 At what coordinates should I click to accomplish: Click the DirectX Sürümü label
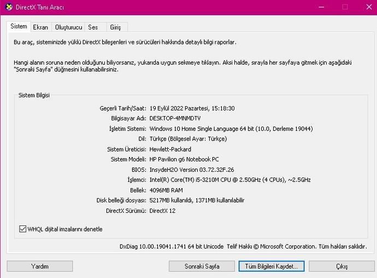pyautogui.click(x=126, y=211)
